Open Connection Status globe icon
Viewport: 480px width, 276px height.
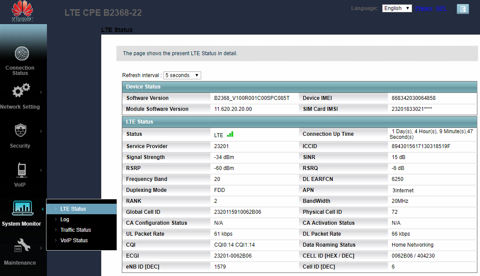22,54
